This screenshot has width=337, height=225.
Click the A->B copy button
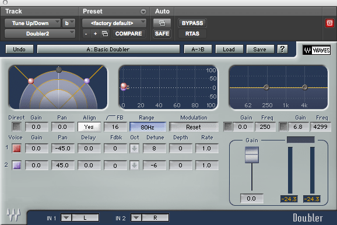pyautogui.click(x=198, y=49)
